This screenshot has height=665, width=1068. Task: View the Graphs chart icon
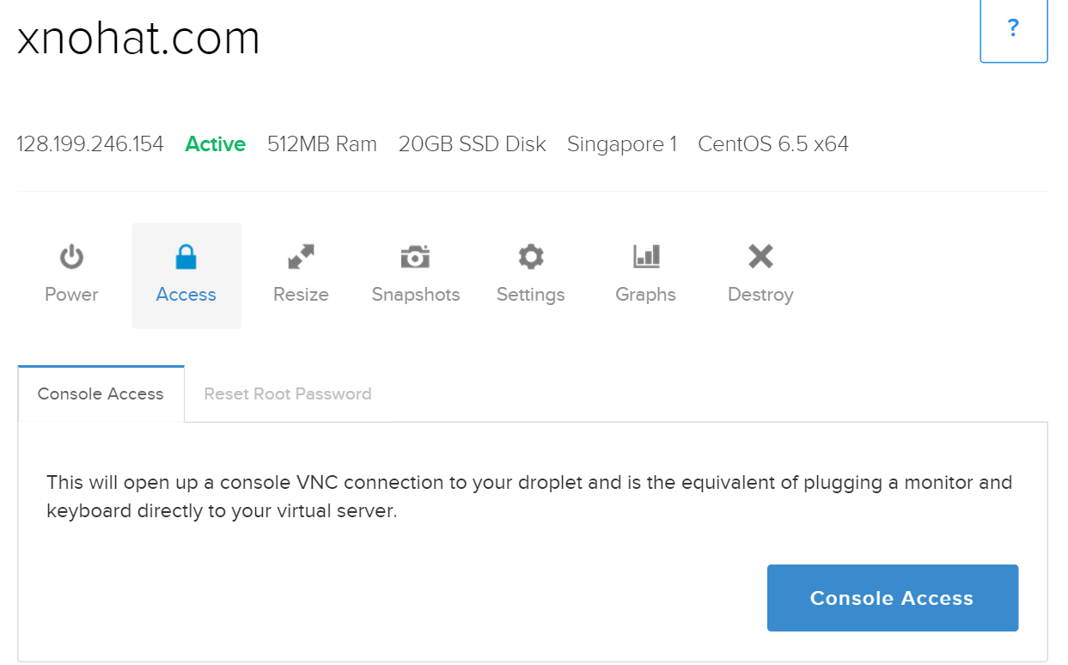tap(645, 256)
